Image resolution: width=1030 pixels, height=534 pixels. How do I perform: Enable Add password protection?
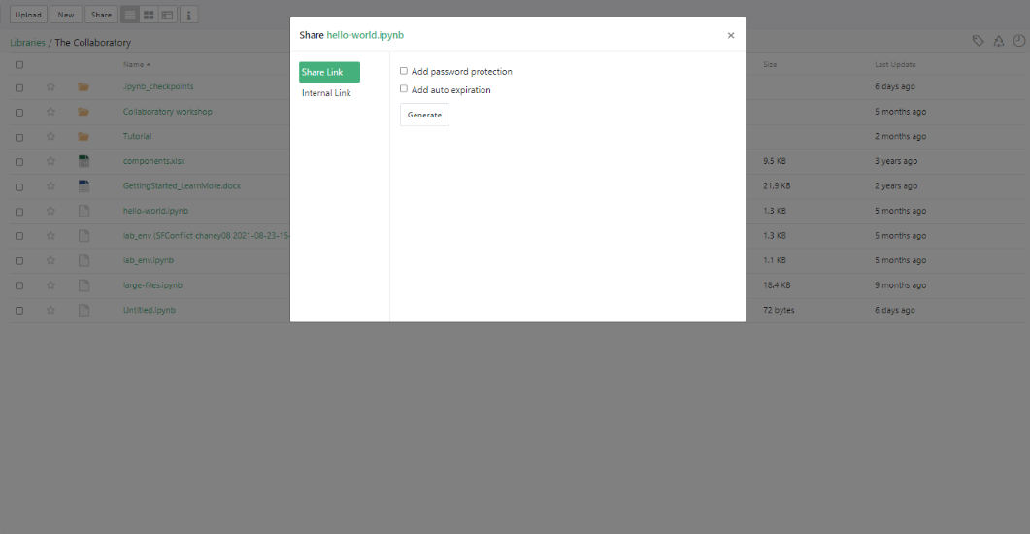tap(404, 71)
